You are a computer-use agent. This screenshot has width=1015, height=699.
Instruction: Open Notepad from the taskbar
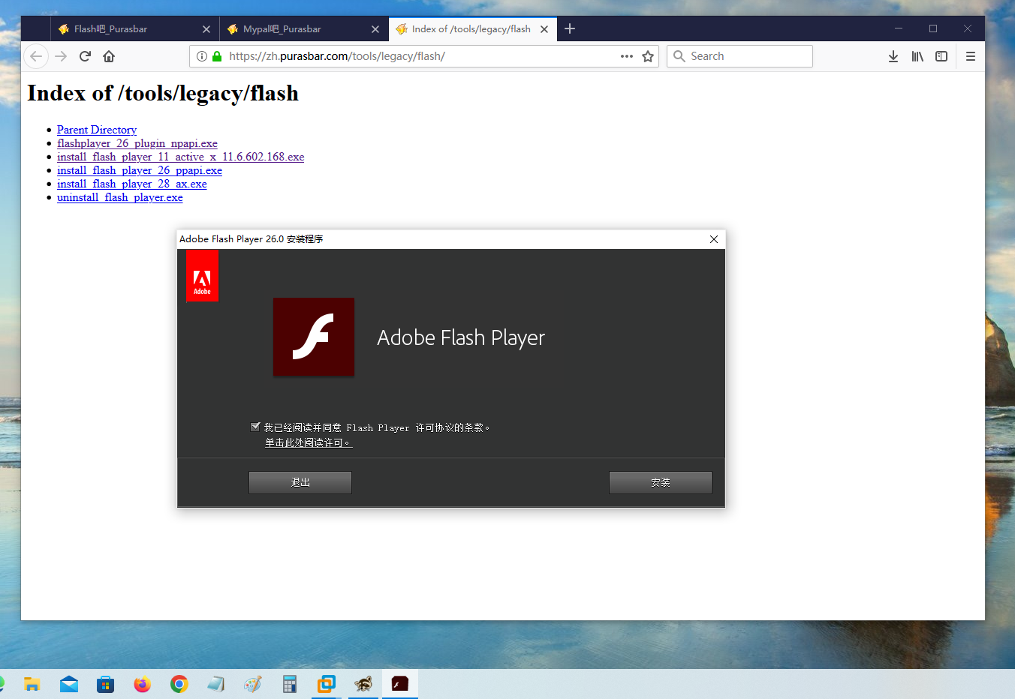click(215, 684)
